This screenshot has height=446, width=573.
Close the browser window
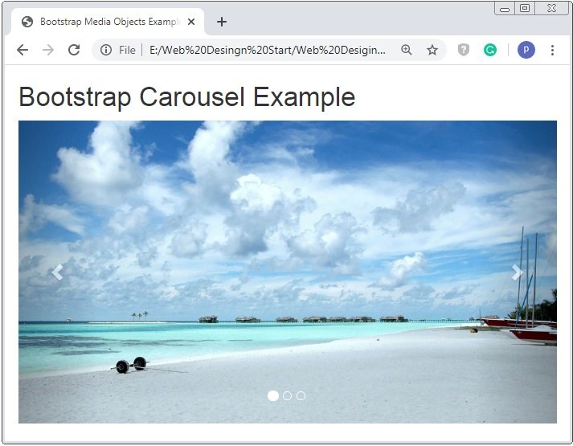click(552, 8)
